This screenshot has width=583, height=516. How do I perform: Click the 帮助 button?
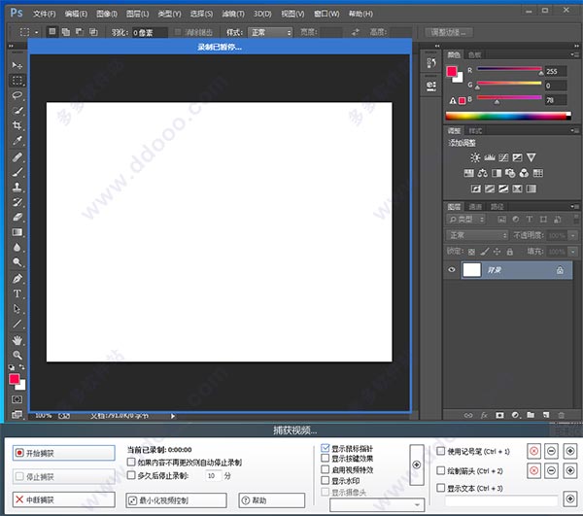pos(271,500)
